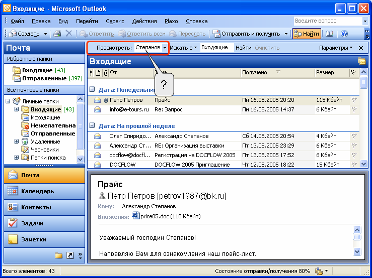
Task: Sort by the flag status column header
Action: [353, 73]
